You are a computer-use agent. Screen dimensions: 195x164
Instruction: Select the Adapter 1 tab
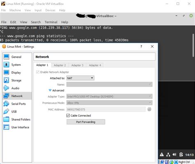point(42,65)
